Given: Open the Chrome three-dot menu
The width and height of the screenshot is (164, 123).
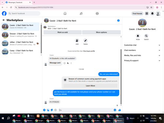Looking at the screenshot, I should [x=161, y=7].
